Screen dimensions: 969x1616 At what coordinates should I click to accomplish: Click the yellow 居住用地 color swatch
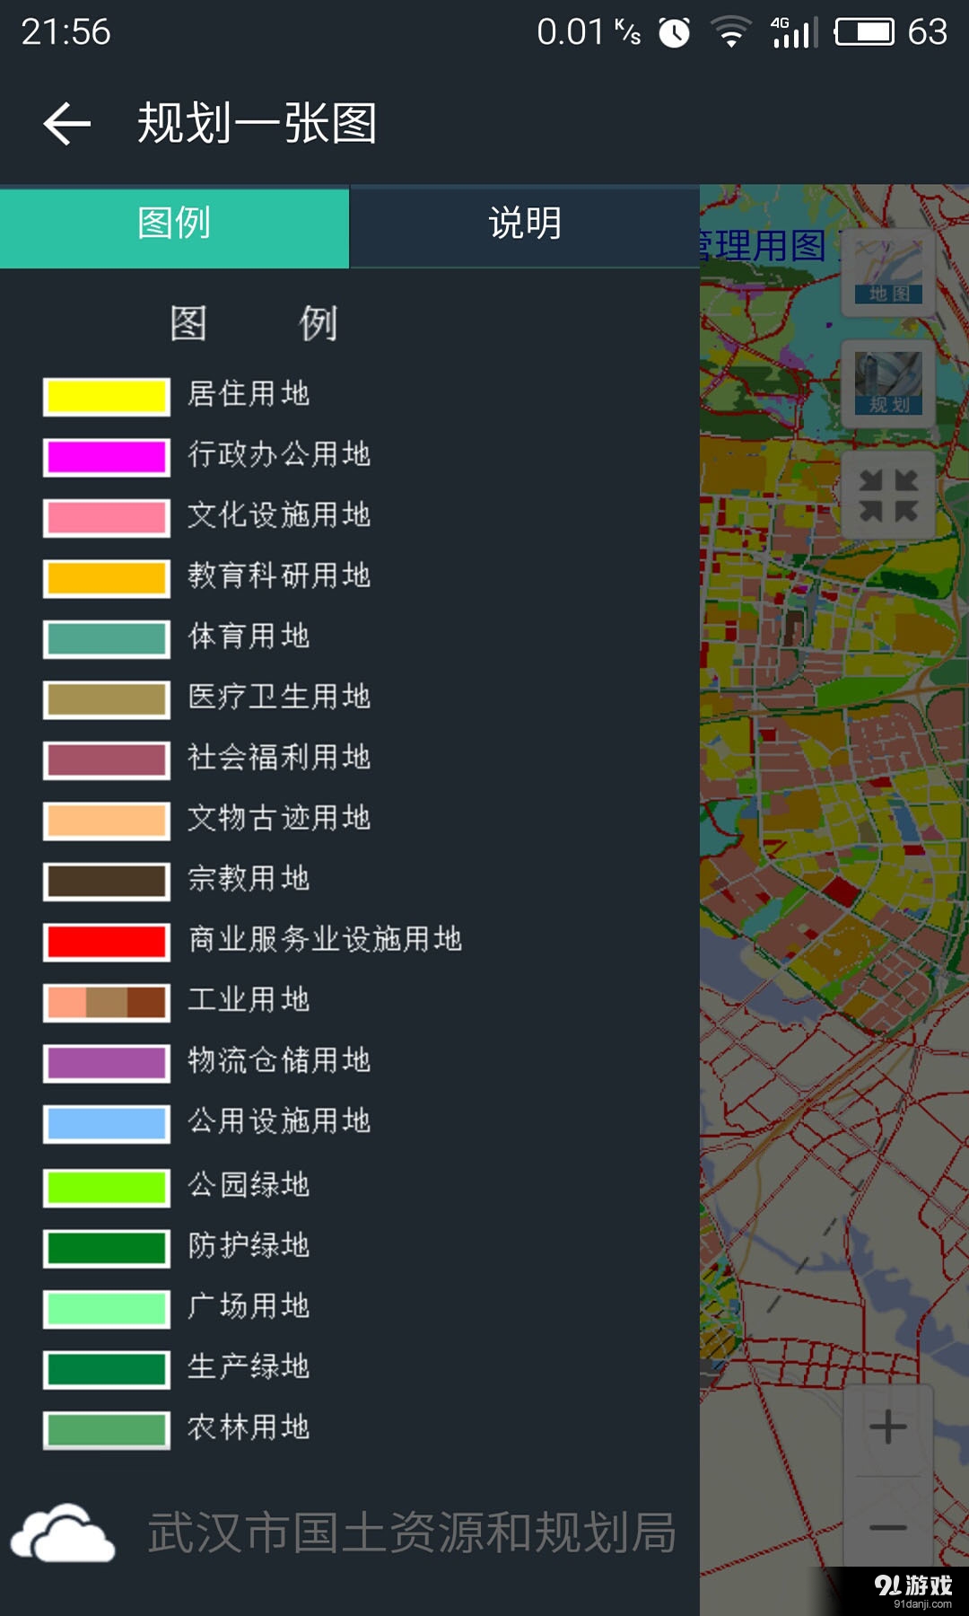pos(107,396)
